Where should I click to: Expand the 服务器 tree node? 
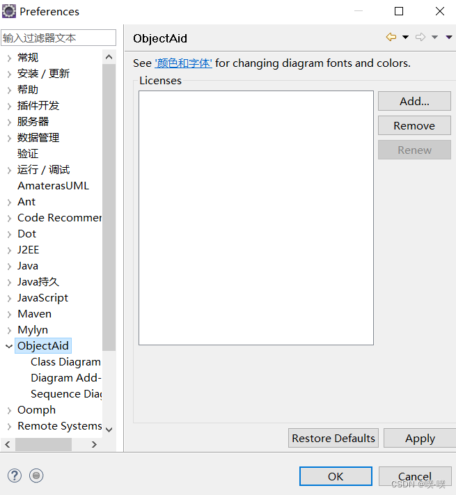pyautogui.click(x=9, y=122)
